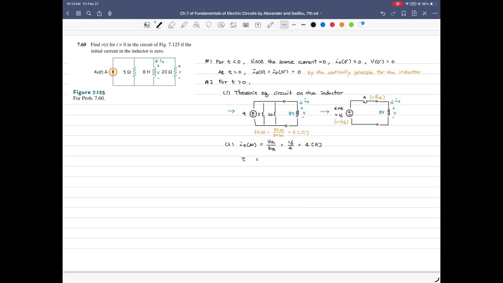Viewport: 503px width, 283px height.
Task: Tap the 5 Ω resistor label in figure
Action: 127,72
